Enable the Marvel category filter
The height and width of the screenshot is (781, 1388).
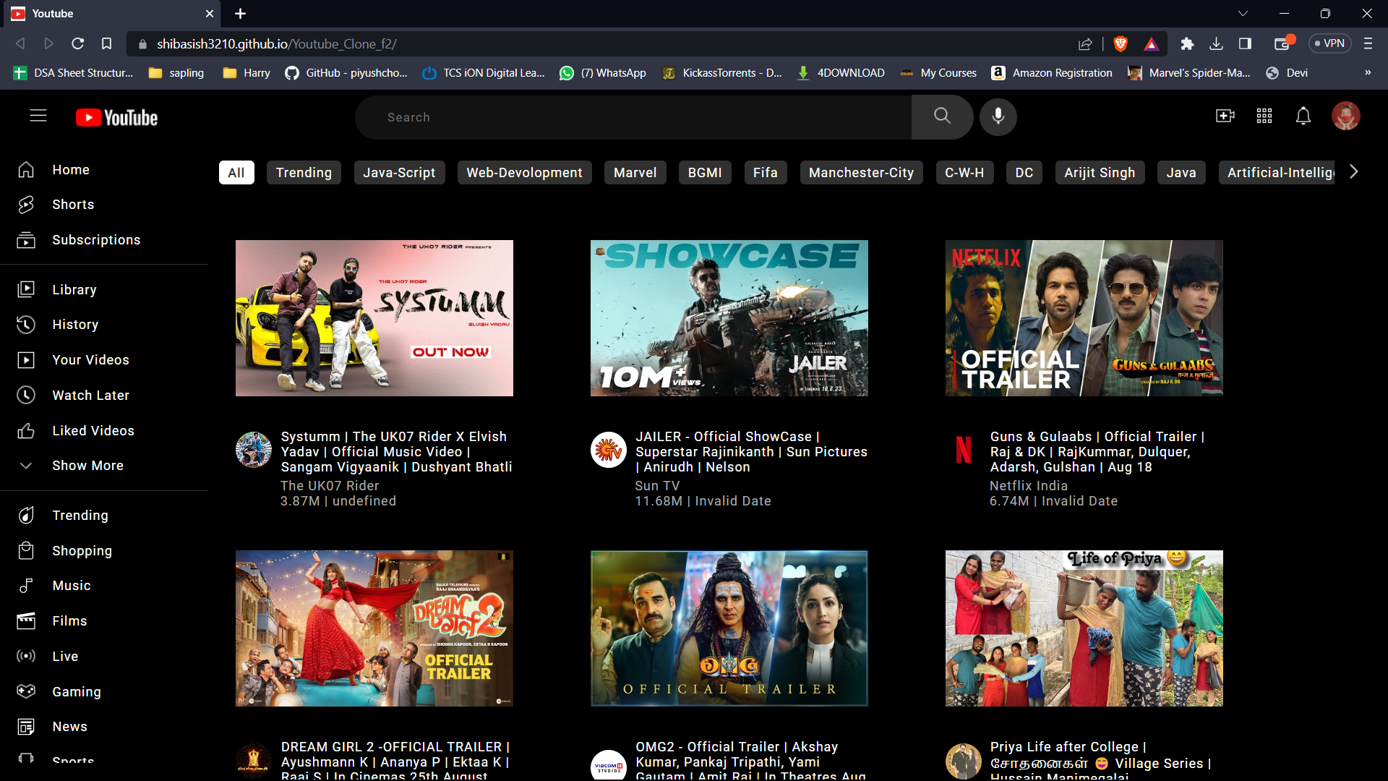(635, 172)
